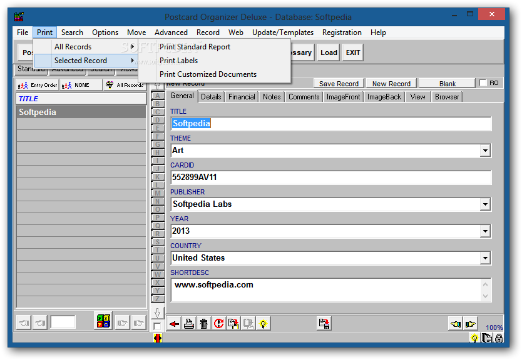Click the New Record button

pyautogui.click(x=391, y=83)
